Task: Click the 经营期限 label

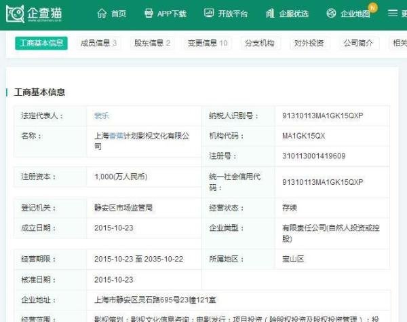Action: [39, 259]
